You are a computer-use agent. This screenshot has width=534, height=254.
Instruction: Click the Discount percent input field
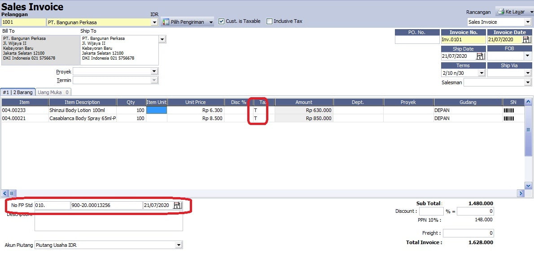(x=431, y=211)
